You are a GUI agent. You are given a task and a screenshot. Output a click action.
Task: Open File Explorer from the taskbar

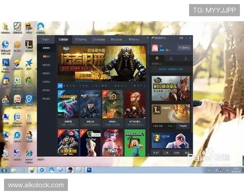[x=14, y=170]
